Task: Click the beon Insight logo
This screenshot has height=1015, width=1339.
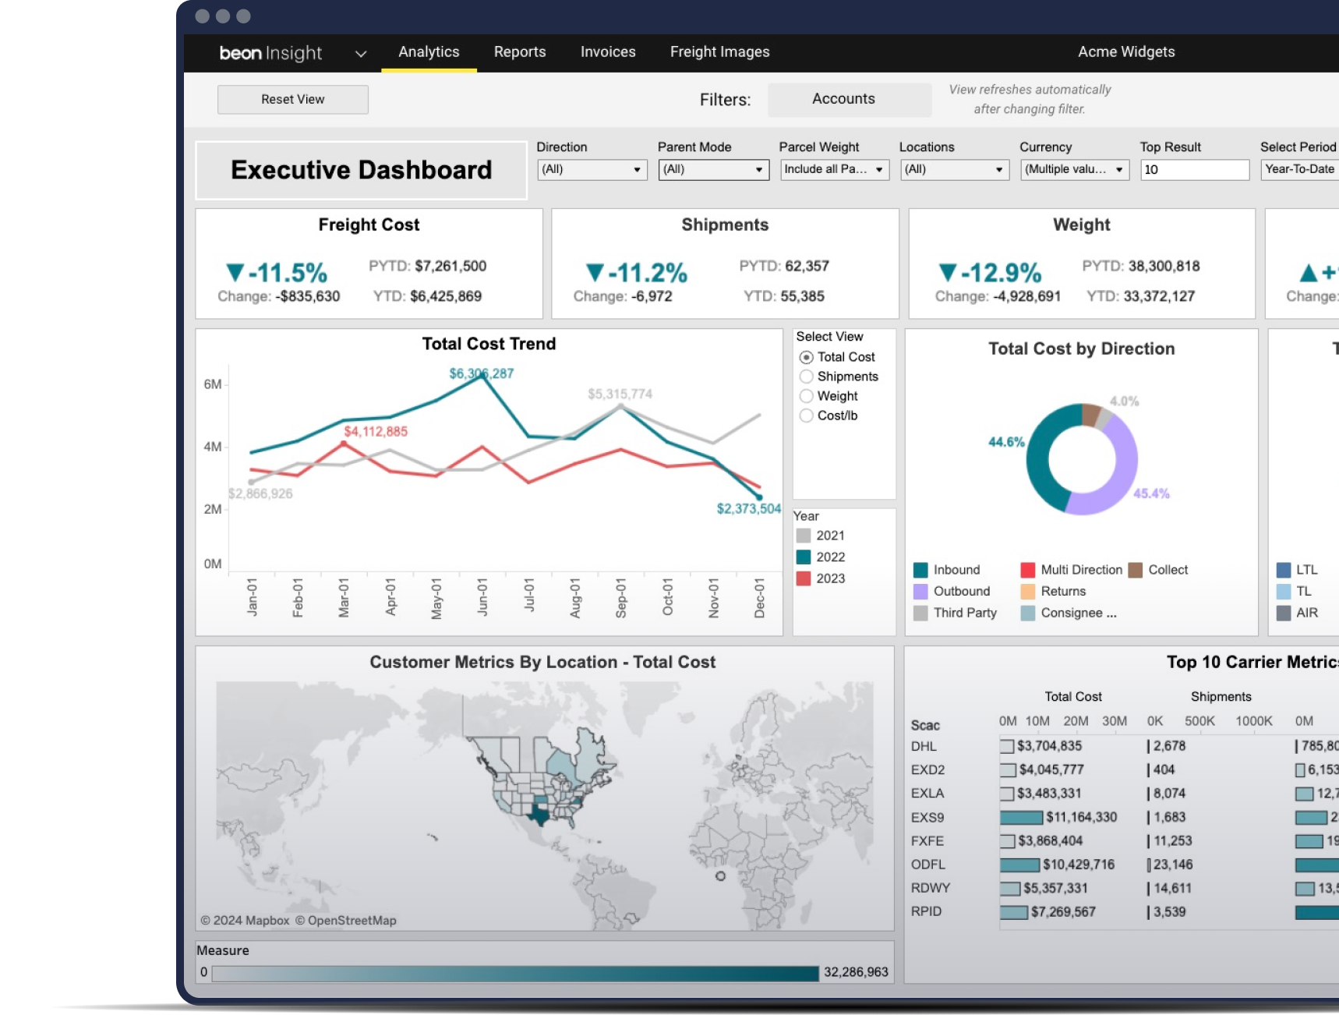Action: 270,53
